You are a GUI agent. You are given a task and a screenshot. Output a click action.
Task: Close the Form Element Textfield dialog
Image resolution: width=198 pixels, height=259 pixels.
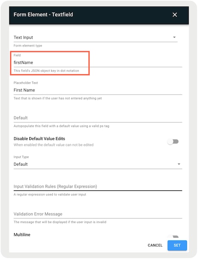(175, 15)
